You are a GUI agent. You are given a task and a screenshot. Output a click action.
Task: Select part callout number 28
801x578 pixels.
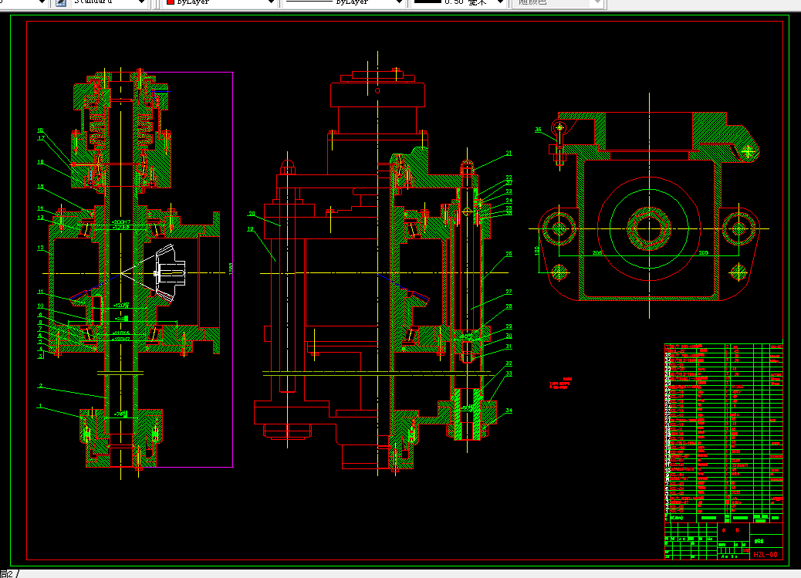509,306
